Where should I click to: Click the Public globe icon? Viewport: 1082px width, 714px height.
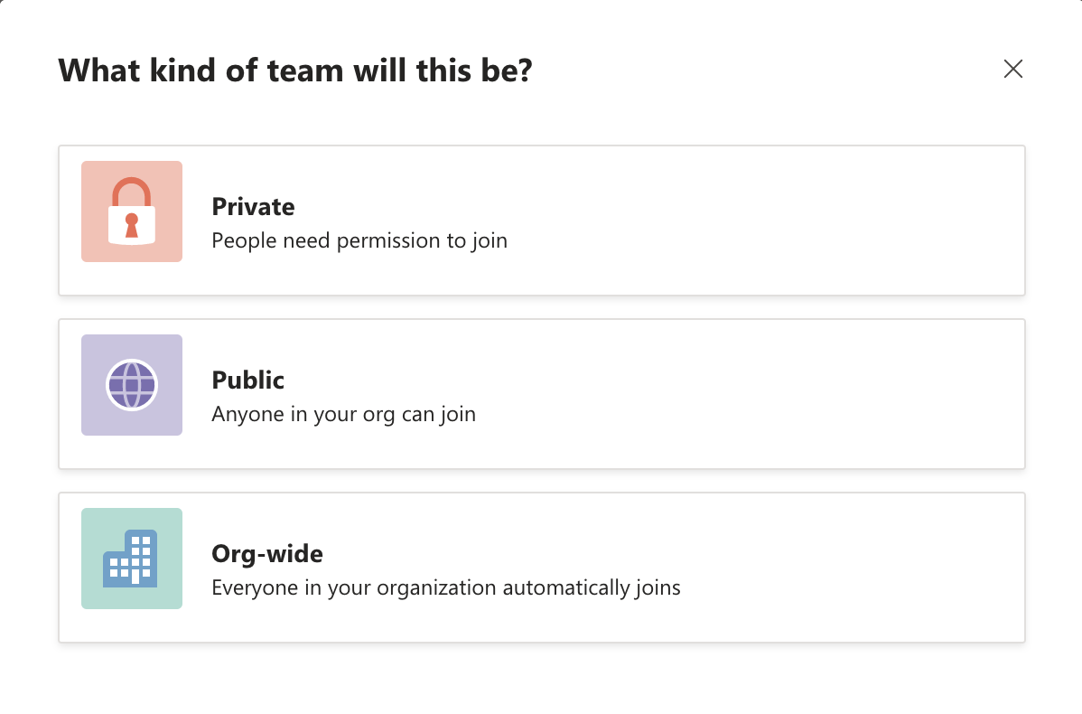[132, 385]
